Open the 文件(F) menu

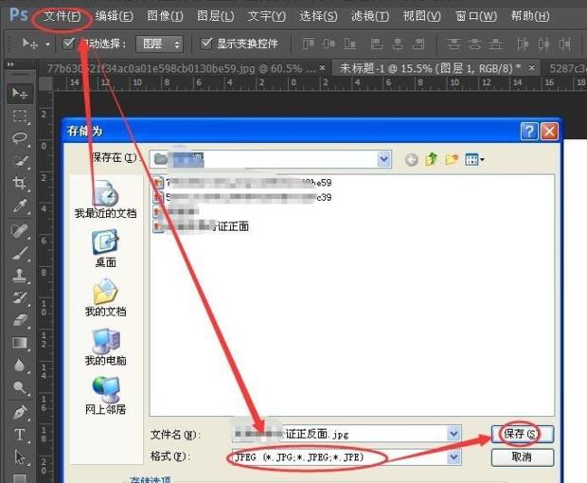[x=62, y=16]
